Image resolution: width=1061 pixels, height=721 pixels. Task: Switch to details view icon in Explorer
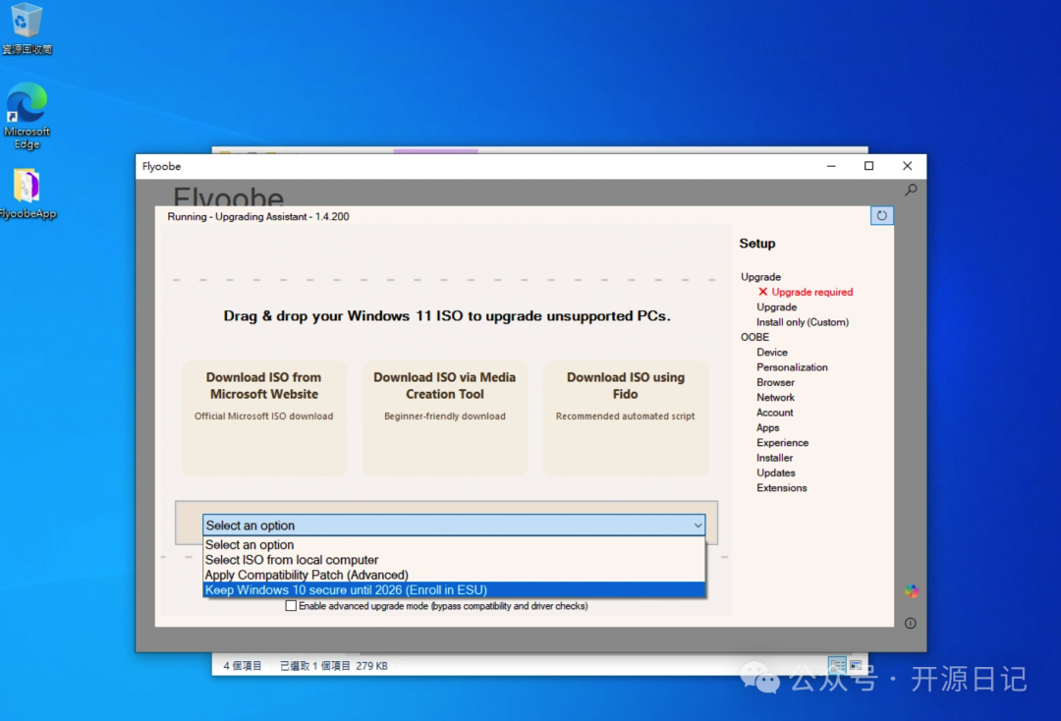837,665
